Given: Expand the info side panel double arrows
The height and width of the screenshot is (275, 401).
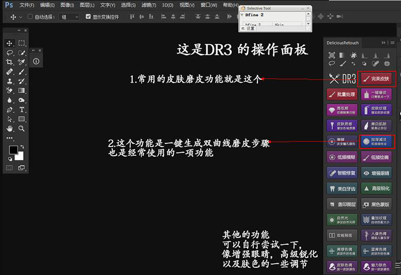Looking at the screenshot, I should [33, 50].
